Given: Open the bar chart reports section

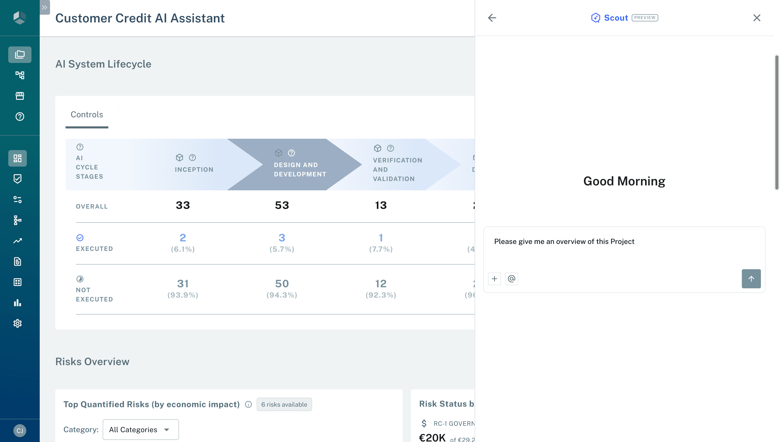Looking at the screenshot, I should pyautogui.click(x=17, y=303).
